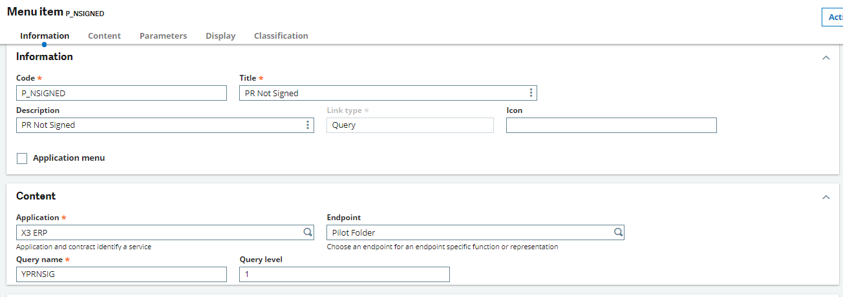Click the Query name field YPRNSIG
This screenshot has width=843, height=297.
[x=122, y=274]
